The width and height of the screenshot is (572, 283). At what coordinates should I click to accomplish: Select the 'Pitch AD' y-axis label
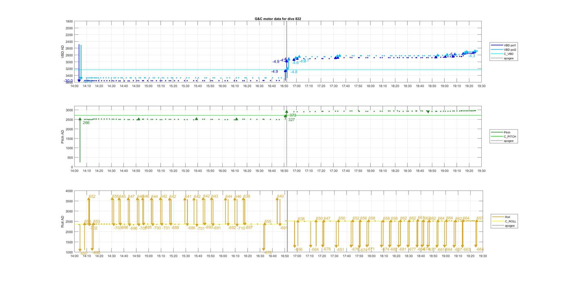63,137
